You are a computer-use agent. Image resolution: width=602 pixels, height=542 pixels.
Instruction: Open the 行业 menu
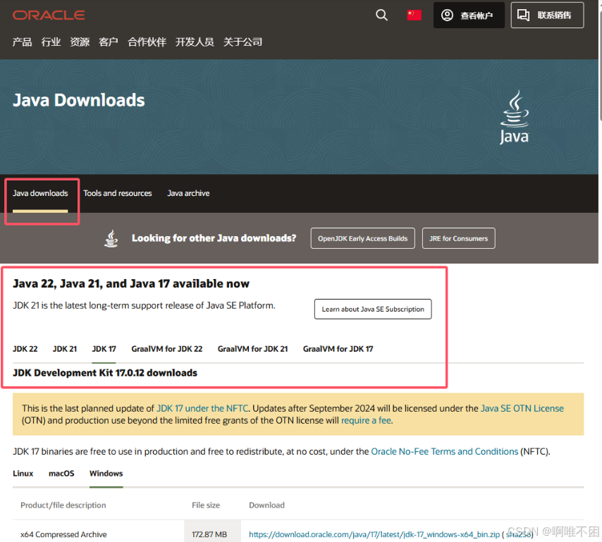pyautogui.click(x=51, y=42)
